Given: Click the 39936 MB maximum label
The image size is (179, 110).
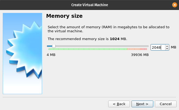Looking at the screenshot, I should [140, 55].
